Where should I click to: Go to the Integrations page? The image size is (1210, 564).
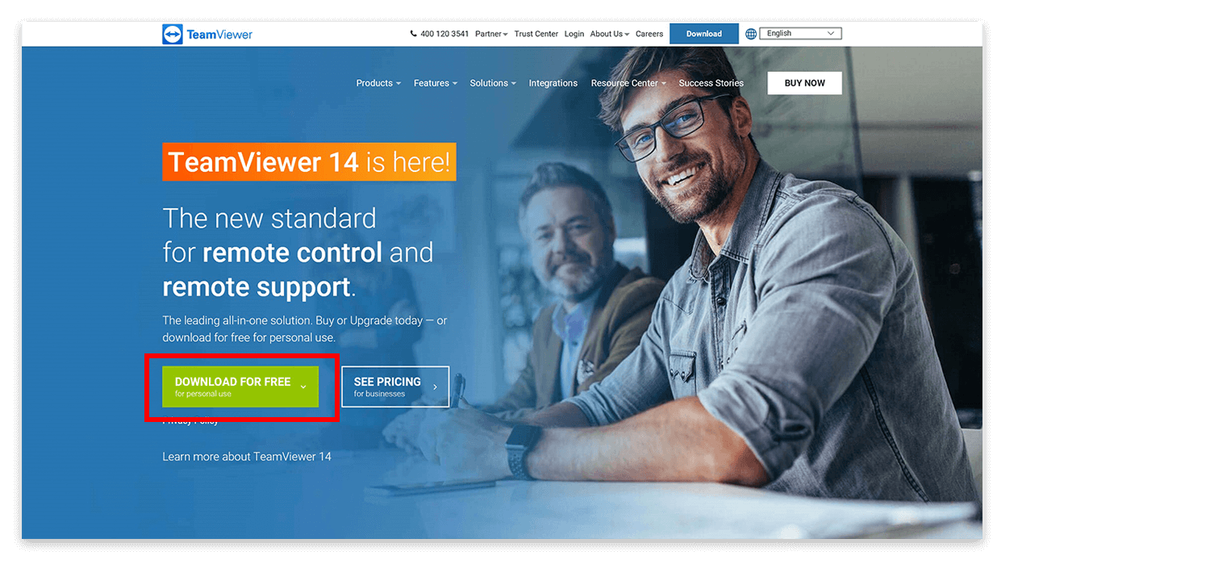tap(553, 83)
